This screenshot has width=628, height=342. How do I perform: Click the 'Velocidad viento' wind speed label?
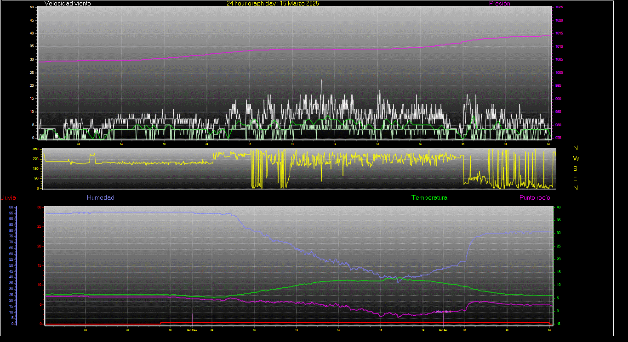pyautogui.click(x=68, y=3)
